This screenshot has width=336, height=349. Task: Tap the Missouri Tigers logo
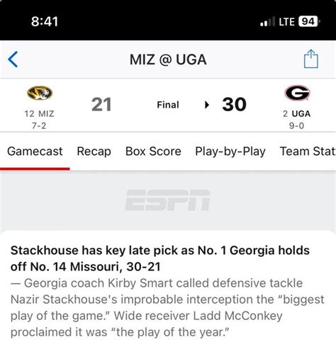[40, 93]
